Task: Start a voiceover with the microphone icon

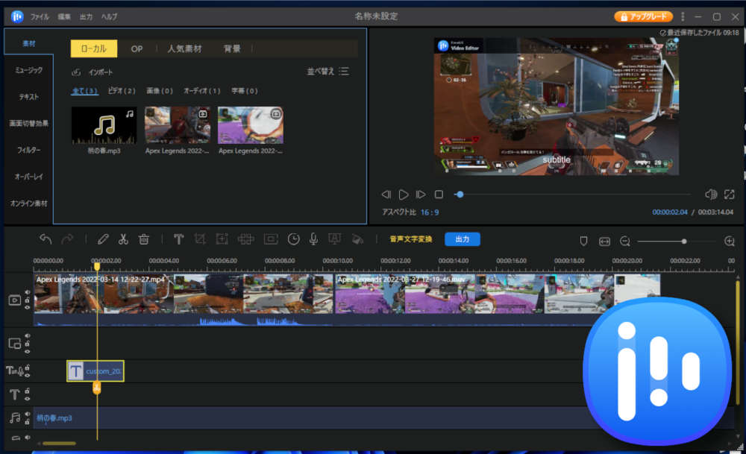Action: tap(312, 239)
